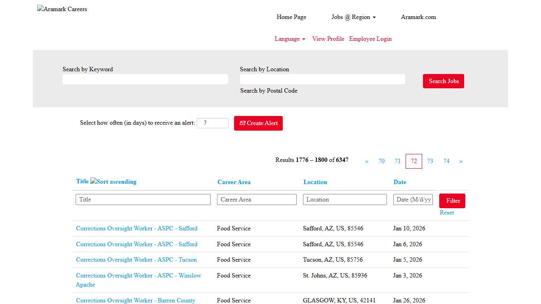Open Aramark.com from the navigation bar
This screenshot has width=541, height=304.
[418, 17]
